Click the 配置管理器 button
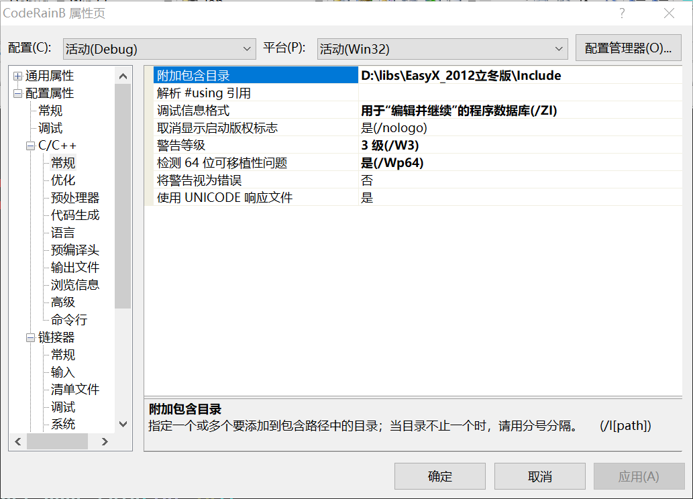 (628, 48)
